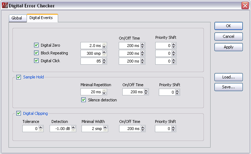
Task: Decrease Digital Click Priority Shift spinner
Action: point(174,63)
